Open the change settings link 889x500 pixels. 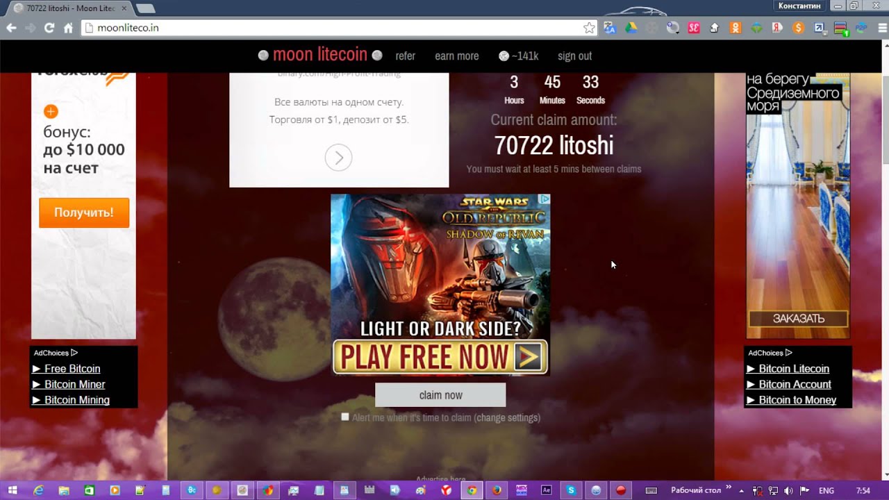tap(507, 417)
